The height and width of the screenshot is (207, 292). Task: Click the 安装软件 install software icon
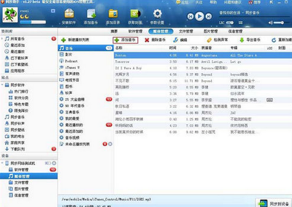point(67,16)
